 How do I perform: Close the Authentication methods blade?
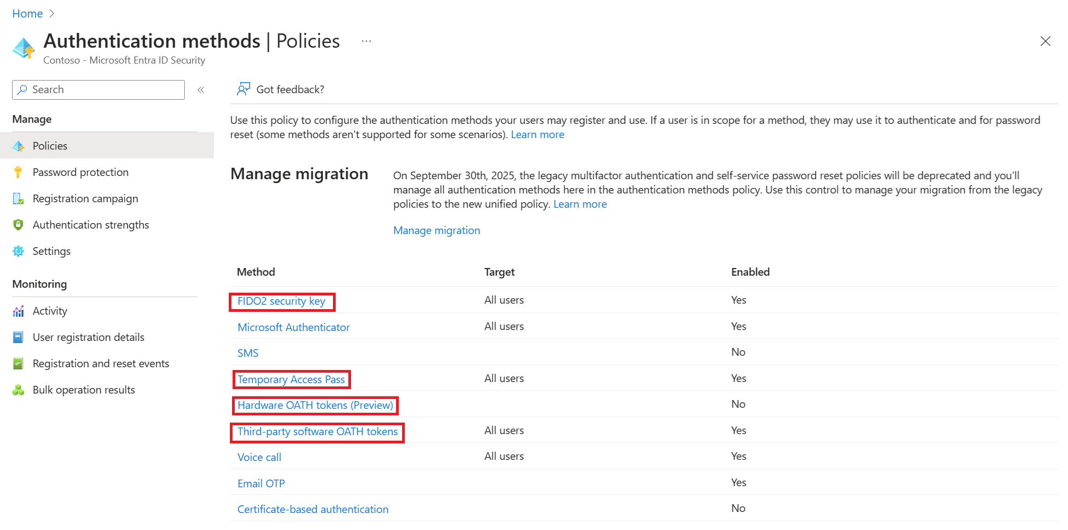coord(1045,41)
